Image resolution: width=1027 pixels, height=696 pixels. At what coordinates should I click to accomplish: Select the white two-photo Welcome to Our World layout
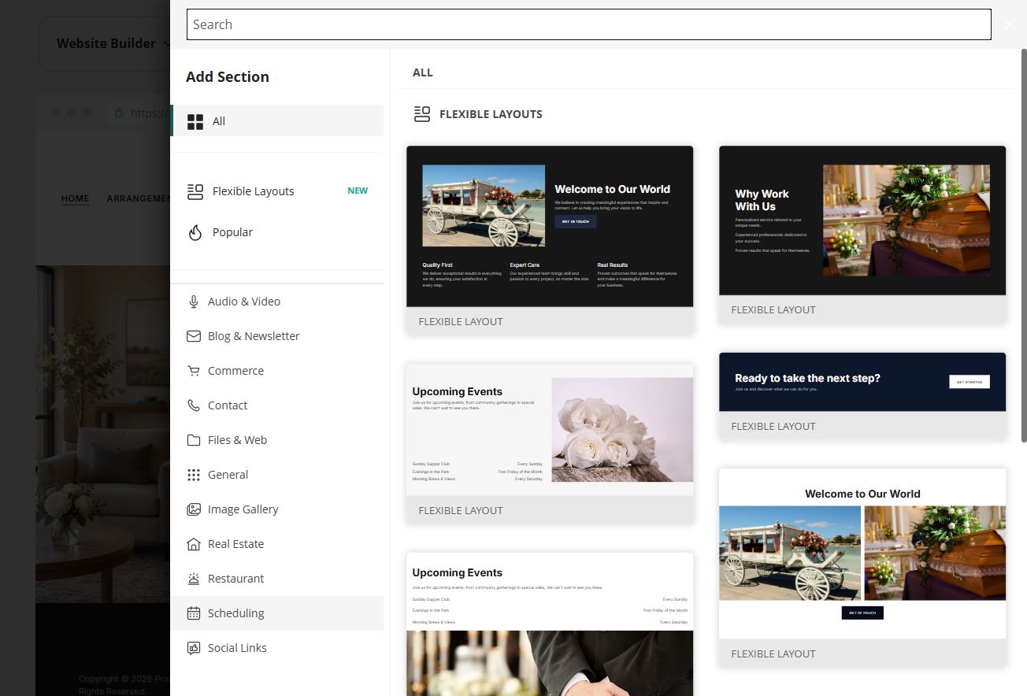click(862, 553)
